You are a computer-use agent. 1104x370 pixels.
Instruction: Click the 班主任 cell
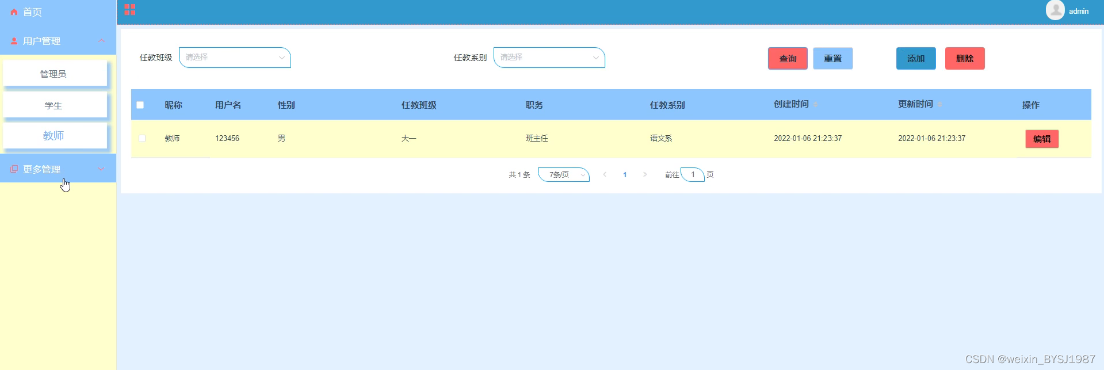pyautogui.click(x=537, y=138)
